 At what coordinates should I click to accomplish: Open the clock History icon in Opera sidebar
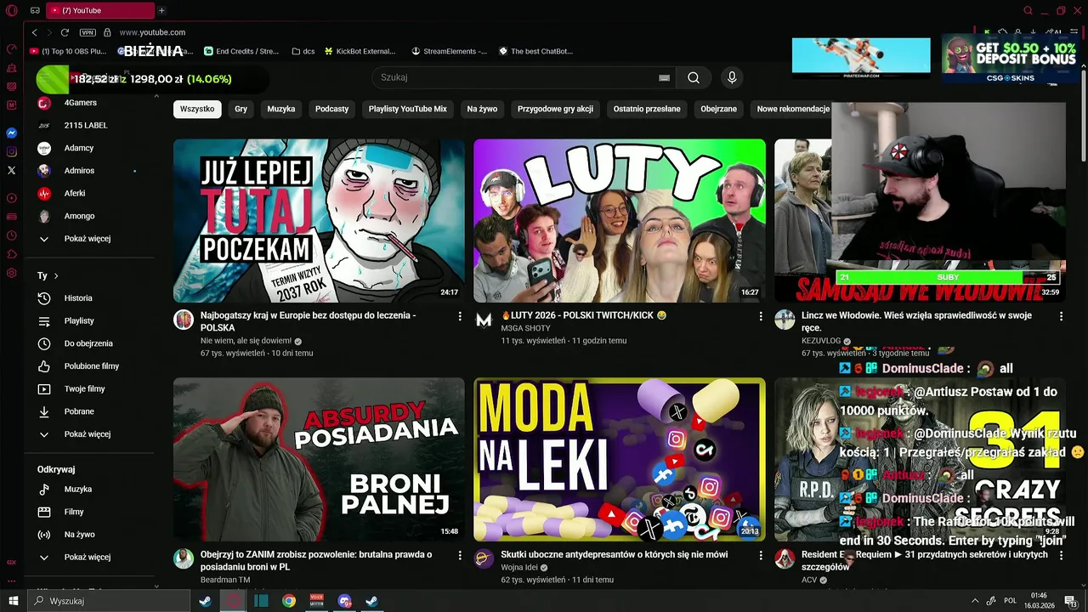point(12,235)
